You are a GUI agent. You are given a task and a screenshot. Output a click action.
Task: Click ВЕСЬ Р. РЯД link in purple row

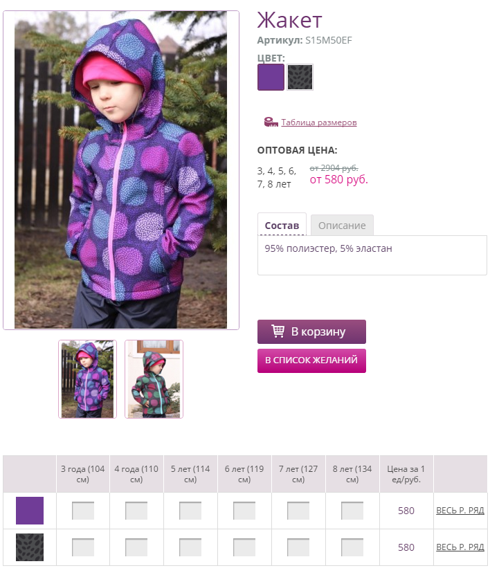click(460, 511)
